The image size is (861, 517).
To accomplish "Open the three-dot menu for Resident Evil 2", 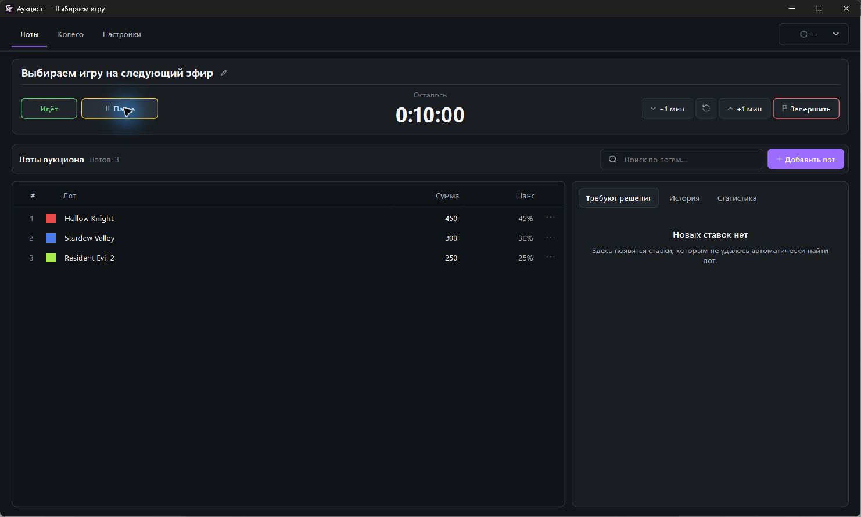I will pyautogui.click(x=550, y=258).
